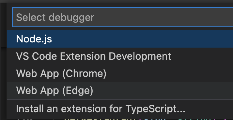Click the TypeScript extension install entry
The height and width of the screenshot is (120, 233).
click(x=120, y=109)
